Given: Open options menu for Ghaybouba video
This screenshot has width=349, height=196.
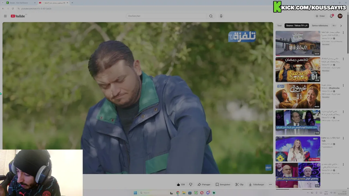Looking at the screenshot, I should tap(343, 85).
